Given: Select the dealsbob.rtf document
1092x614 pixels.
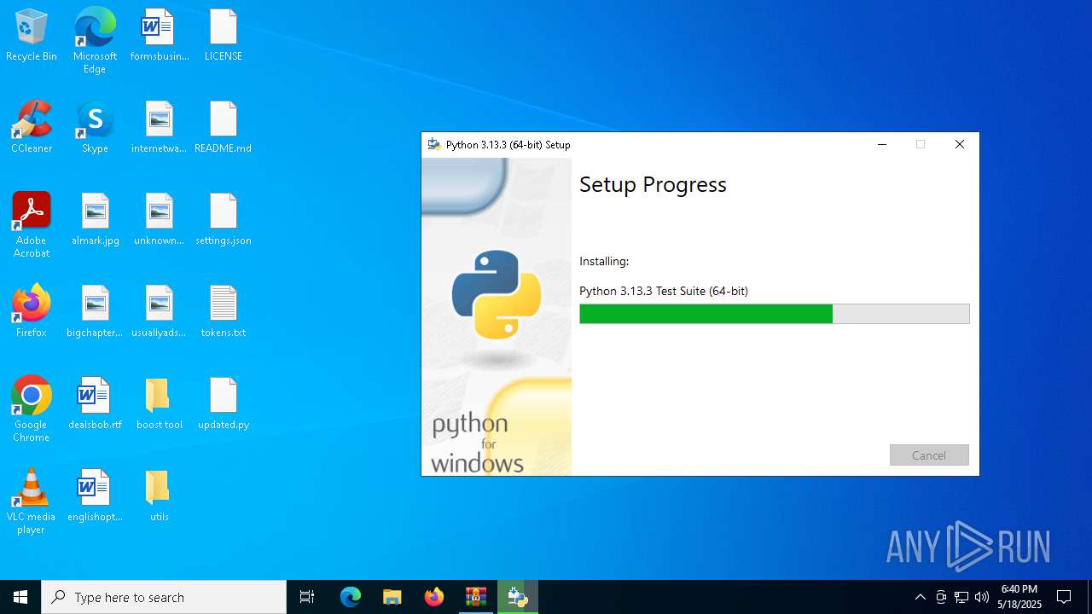Looking at the screenshot, I should coord(95,404).
